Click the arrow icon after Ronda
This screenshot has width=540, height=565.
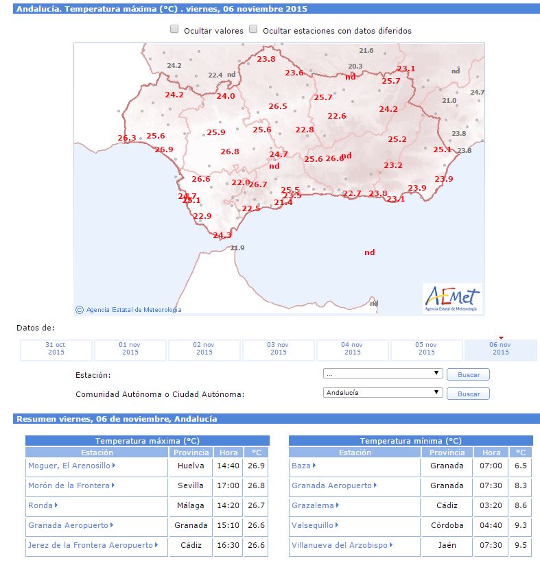56,505
